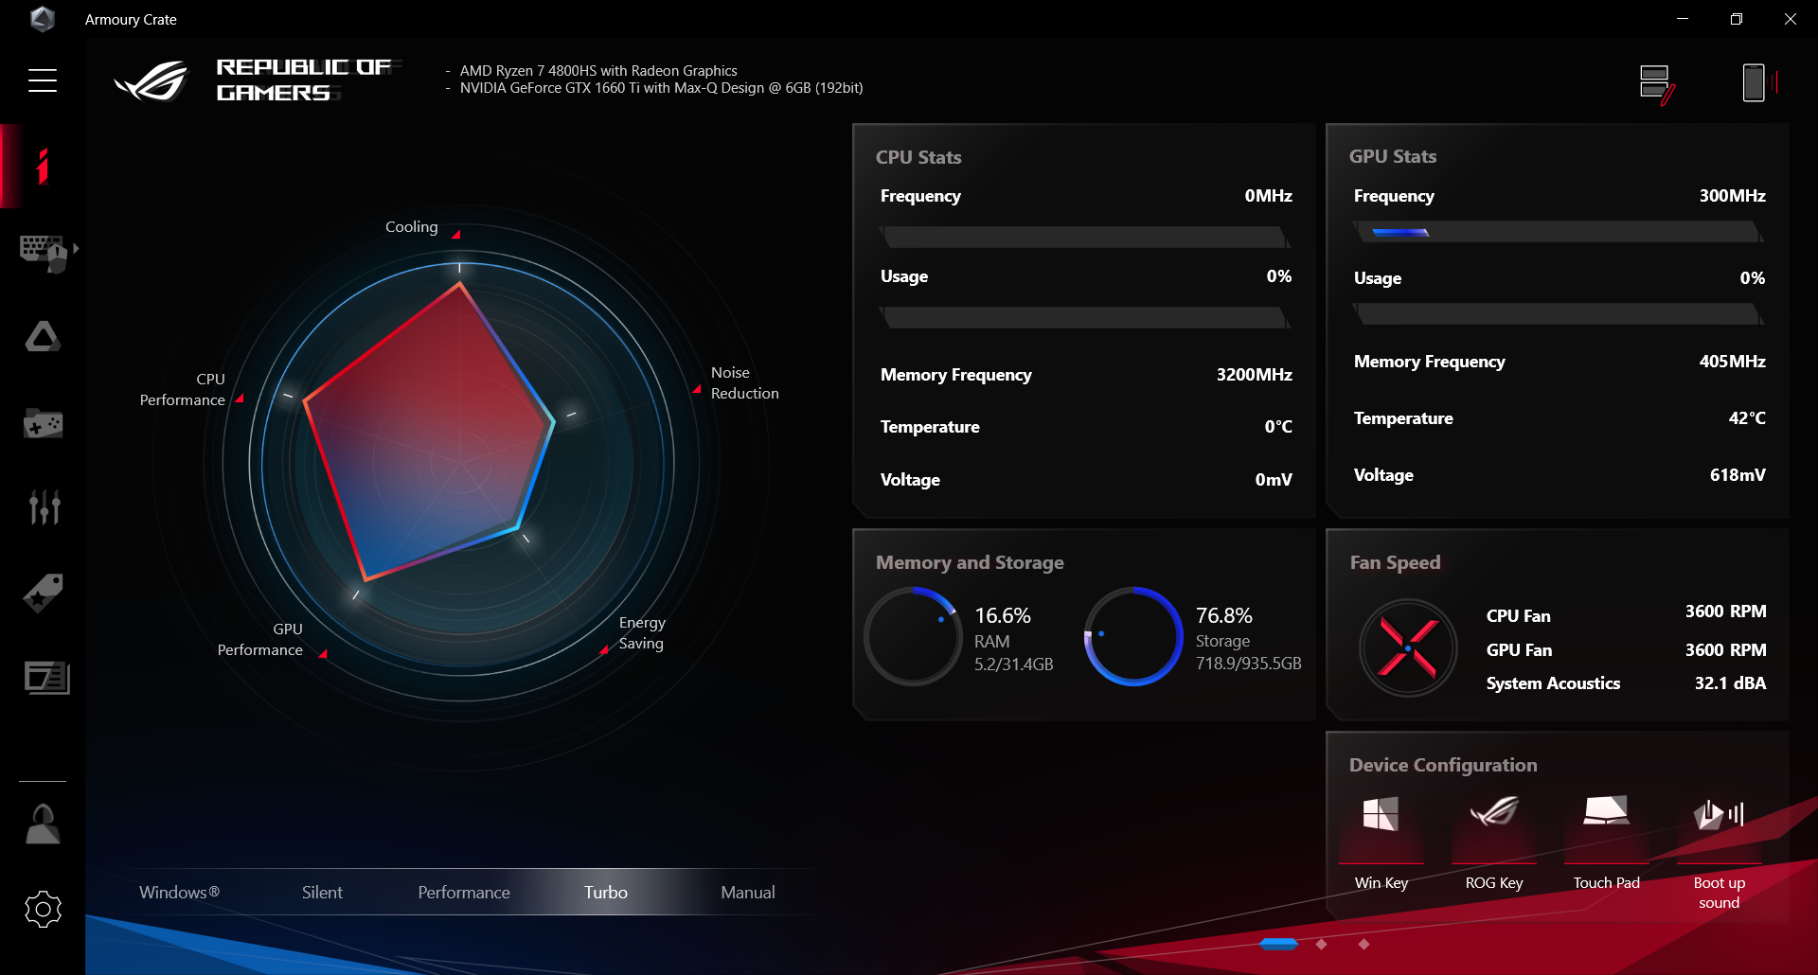
Task: Open the Scenario Profiles sliders sidebar icon
Action: pos(45,507)
